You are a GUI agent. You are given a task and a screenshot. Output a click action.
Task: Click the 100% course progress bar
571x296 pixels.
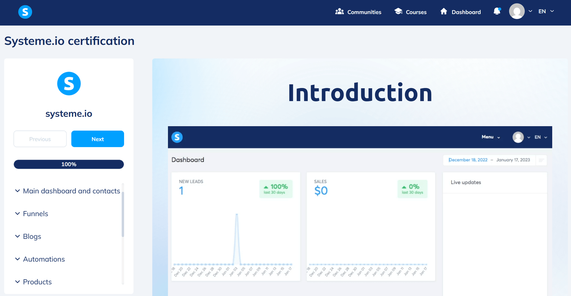[x=69, y=164]
